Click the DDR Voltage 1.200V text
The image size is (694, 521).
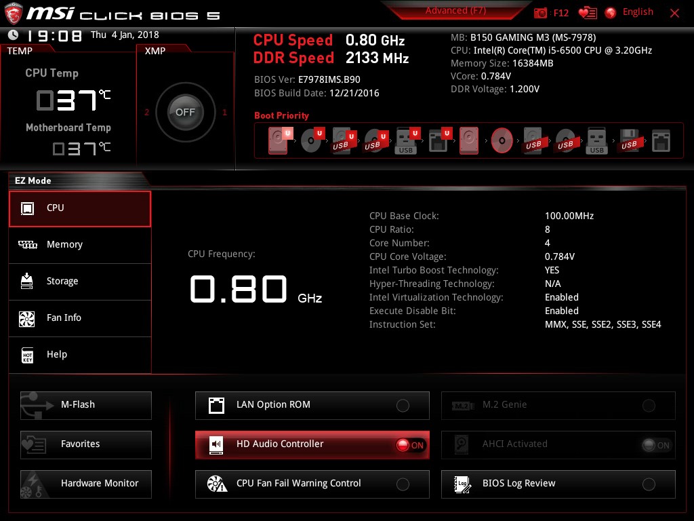coord(495,89)
